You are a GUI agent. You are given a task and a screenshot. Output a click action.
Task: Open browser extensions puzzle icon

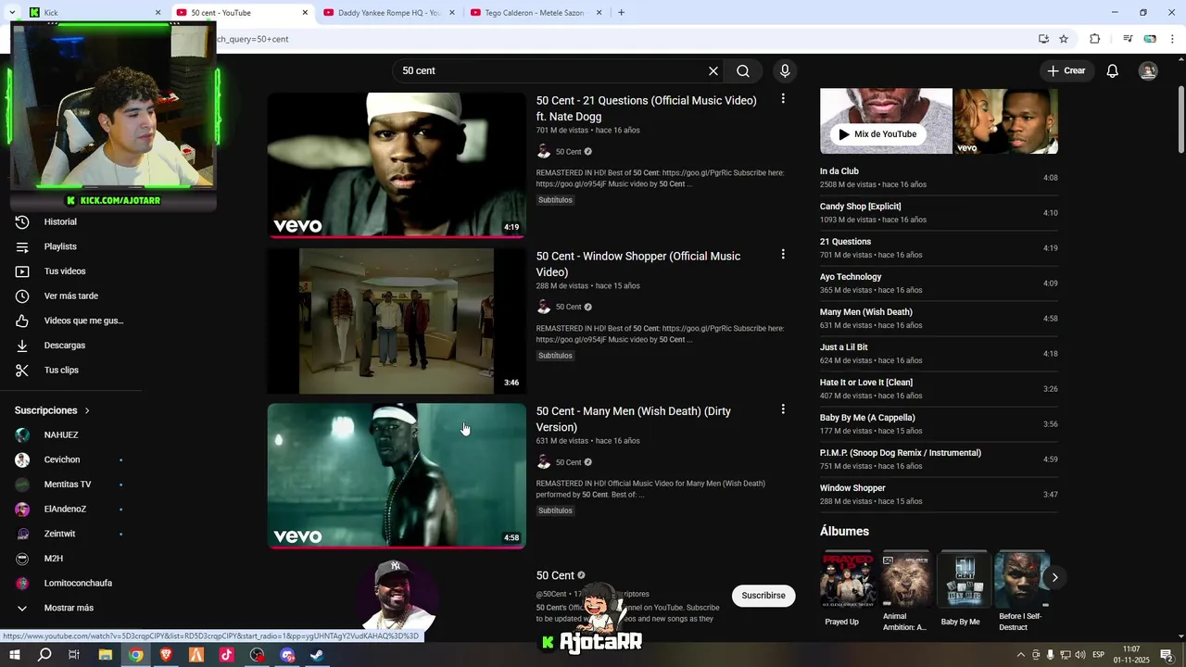(1094, 39)
